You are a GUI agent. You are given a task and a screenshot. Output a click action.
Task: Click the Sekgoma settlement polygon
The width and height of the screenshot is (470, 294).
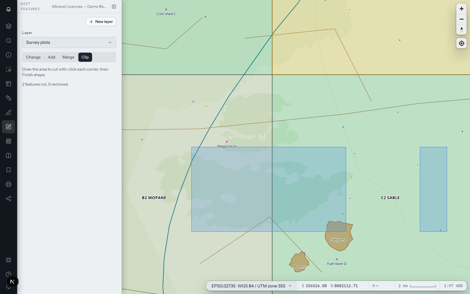point(339,236)
